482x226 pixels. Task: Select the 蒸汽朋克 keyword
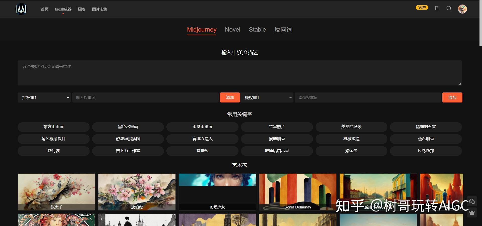tap(426, 139)
